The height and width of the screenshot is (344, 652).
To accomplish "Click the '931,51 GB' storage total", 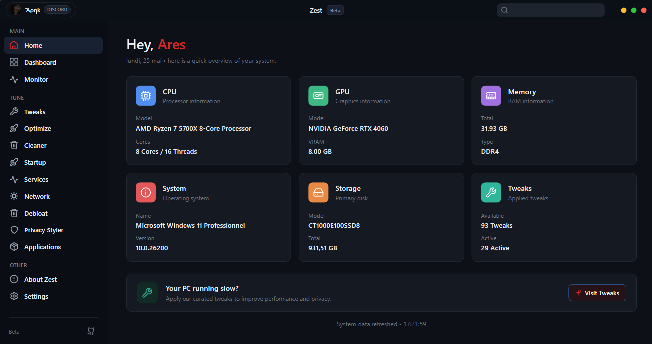I will coord(323,248).
